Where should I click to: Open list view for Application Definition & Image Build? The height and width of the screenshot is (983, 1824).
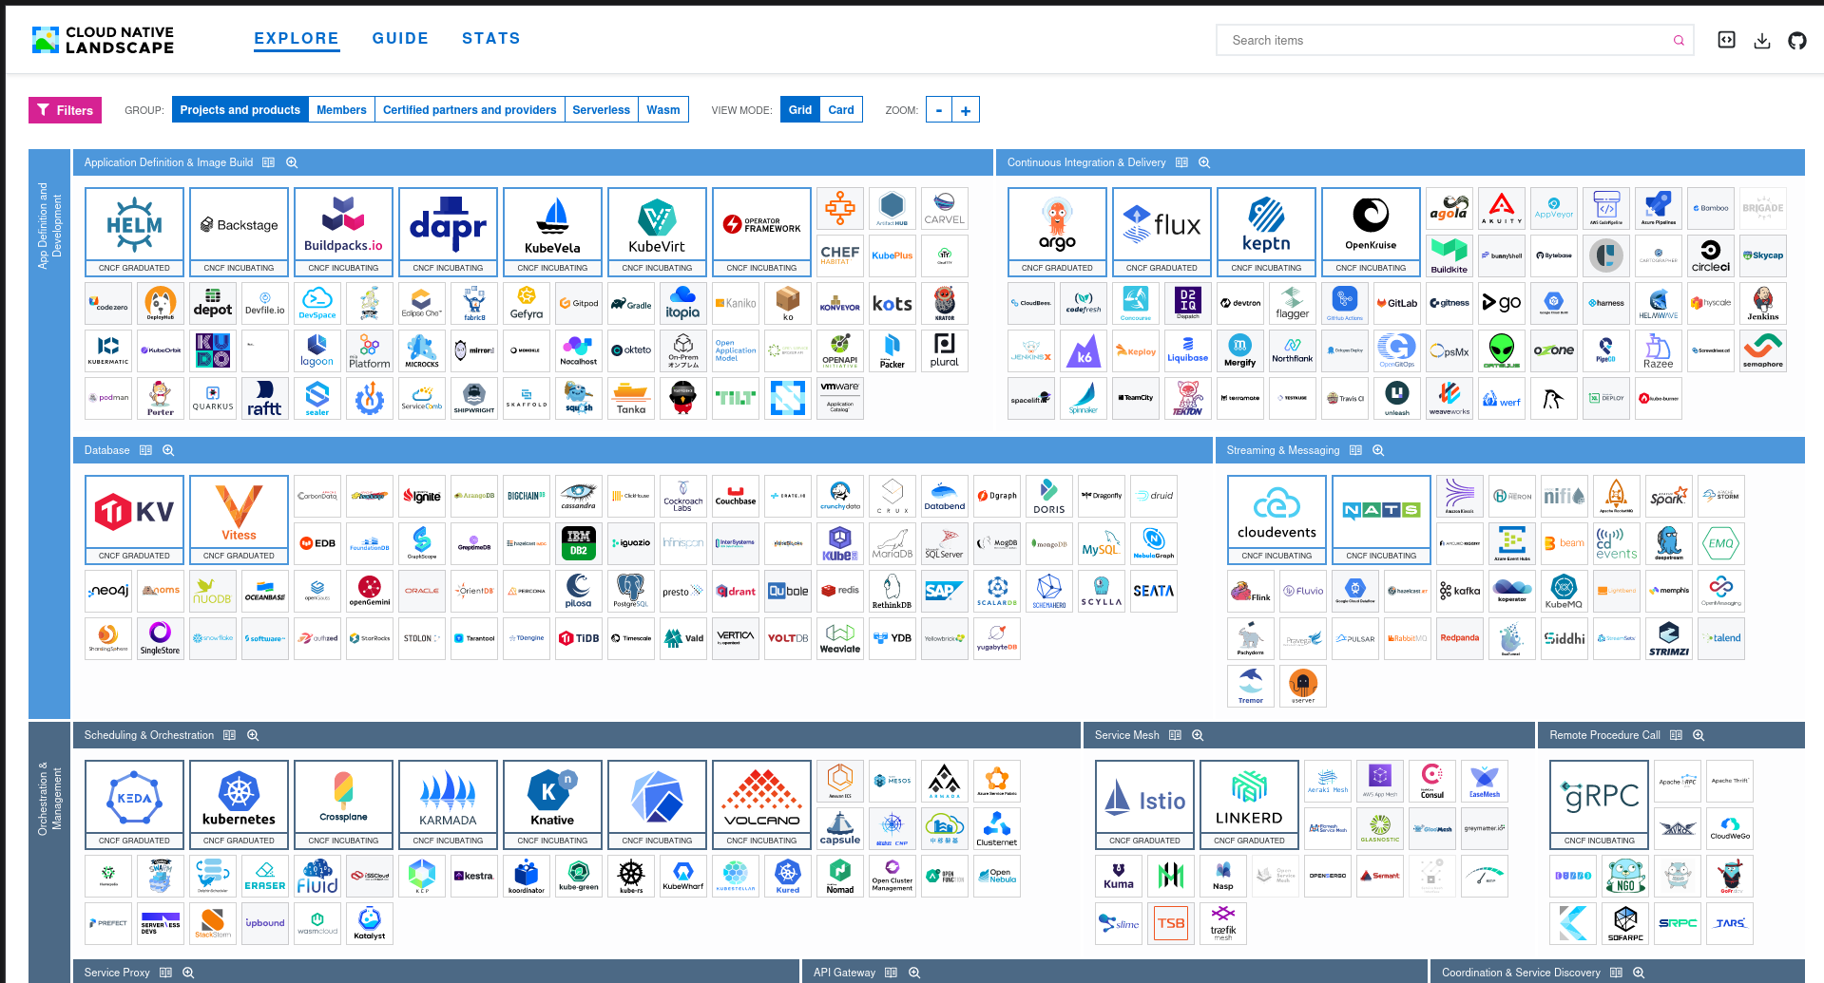[x=269, y=163]
